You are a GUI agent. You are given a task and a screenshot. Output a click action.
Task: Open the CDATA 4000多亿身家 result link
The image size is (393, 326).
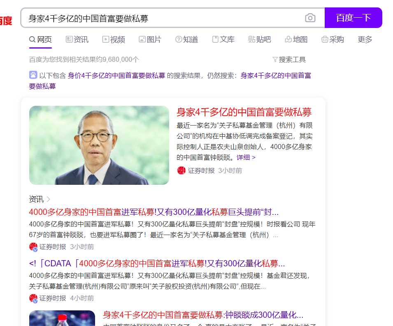(157, 263)
